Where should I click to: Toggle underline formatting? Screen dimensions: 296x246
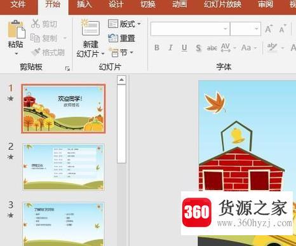[x=184, y=48]
